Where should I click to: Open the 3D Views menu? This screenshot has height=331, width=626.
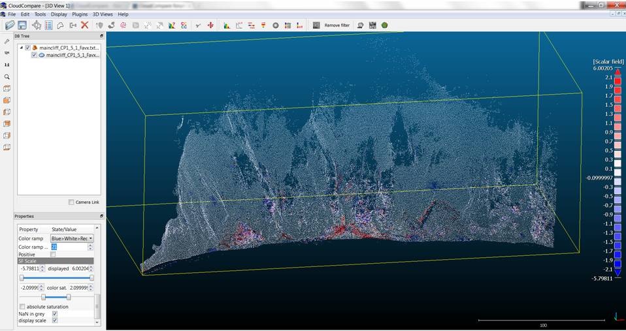[x=103, y=14]
